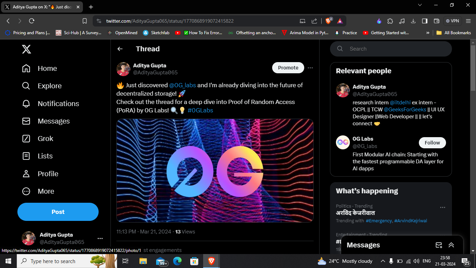
Task: Click the Twitter search field
Action: 391,49
